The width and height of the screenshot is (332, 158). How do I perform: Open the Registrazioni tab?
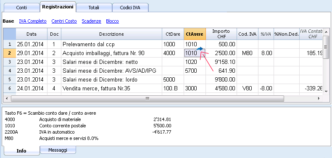(58, 7)
